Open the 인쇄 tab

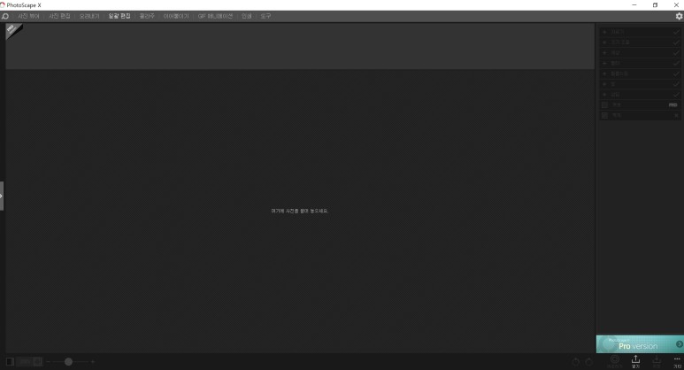click(x=247, y=16)
